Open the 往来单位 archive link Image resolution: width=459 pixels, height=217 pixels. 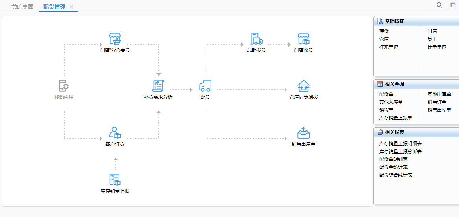(388, 47)
